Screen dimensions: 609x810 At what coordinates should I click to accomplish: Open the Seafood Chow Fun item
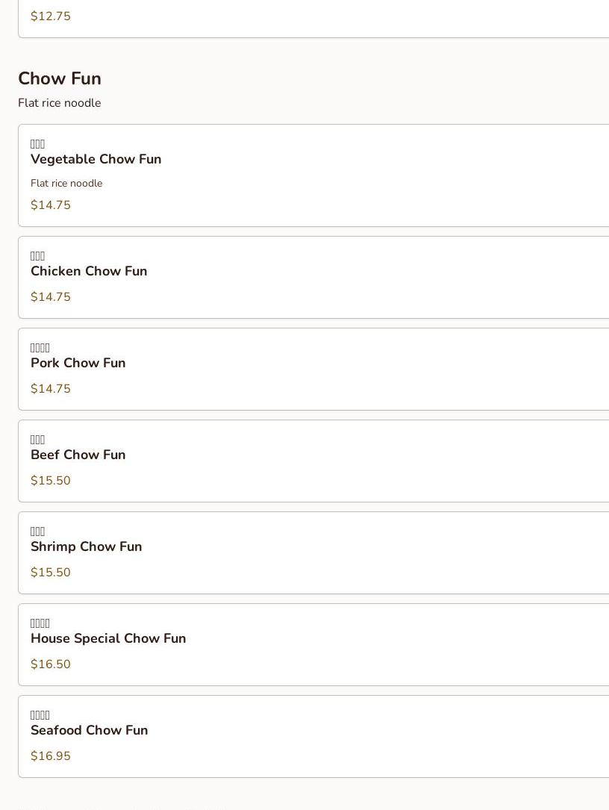click(x=89, y=730)
